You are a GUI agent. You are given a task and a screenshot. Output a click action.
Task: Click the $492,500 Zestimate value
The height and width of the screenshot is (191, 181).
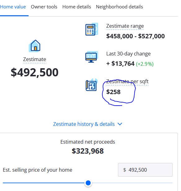tap(34, 72)
